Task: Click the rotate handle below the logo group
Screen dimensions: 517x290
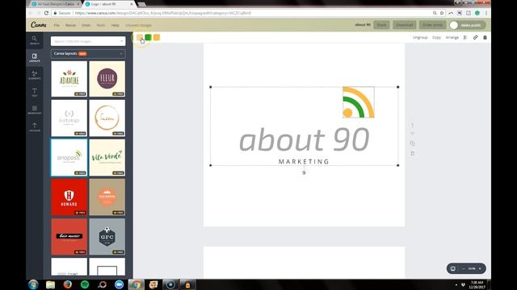Action: (x=304, y=172)
